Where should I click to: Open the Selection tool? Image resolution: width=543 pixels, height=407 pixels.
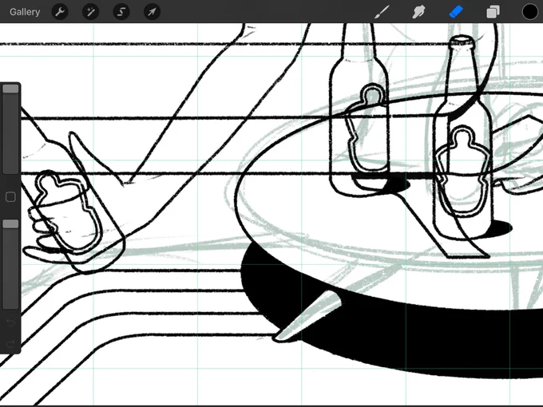pos(121,12)
